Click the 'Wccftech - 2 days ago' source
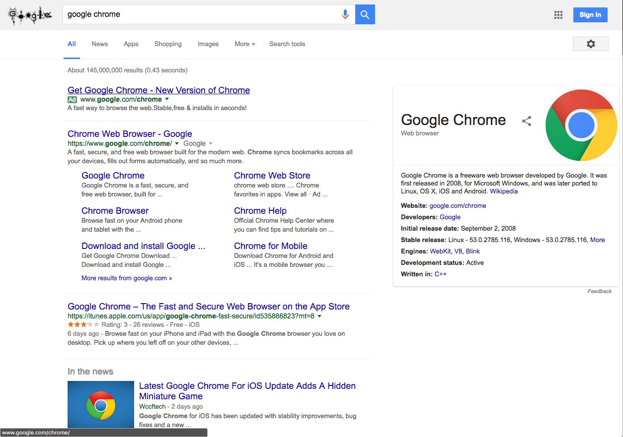Image resolution: width=623 pixels, height=437 pixels. [x=171, y=407]
